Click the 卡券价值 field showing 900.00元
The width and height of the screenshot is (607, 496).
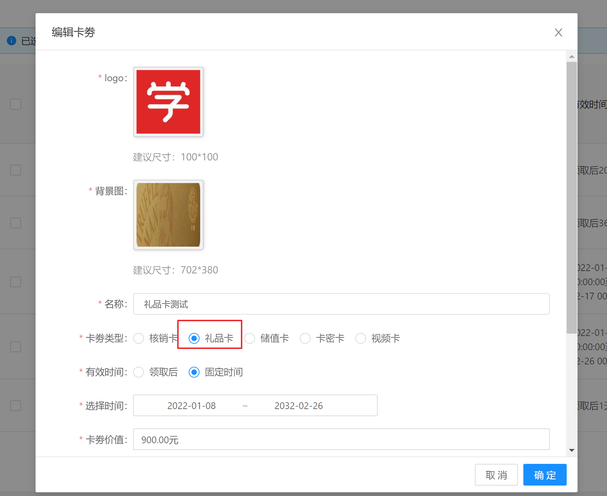[341, 439]
